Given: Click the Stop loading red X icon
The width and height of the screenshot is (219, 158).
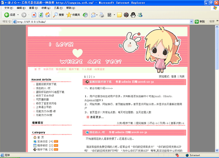Looking at the screenshot, I should [34, 15].
